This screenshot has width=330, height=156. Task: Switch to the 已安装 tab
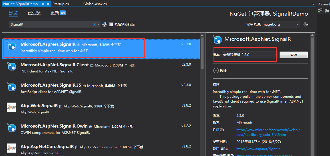(x=34, y=13)
